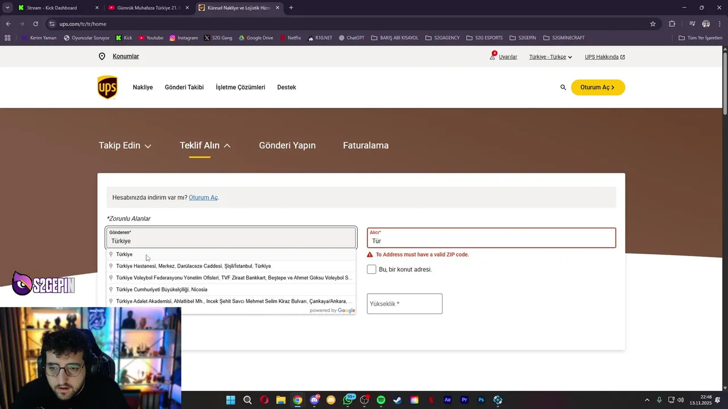Collapse the Teklif Alın section
This screenshot has height=409, width=728.
pos(205,145)
